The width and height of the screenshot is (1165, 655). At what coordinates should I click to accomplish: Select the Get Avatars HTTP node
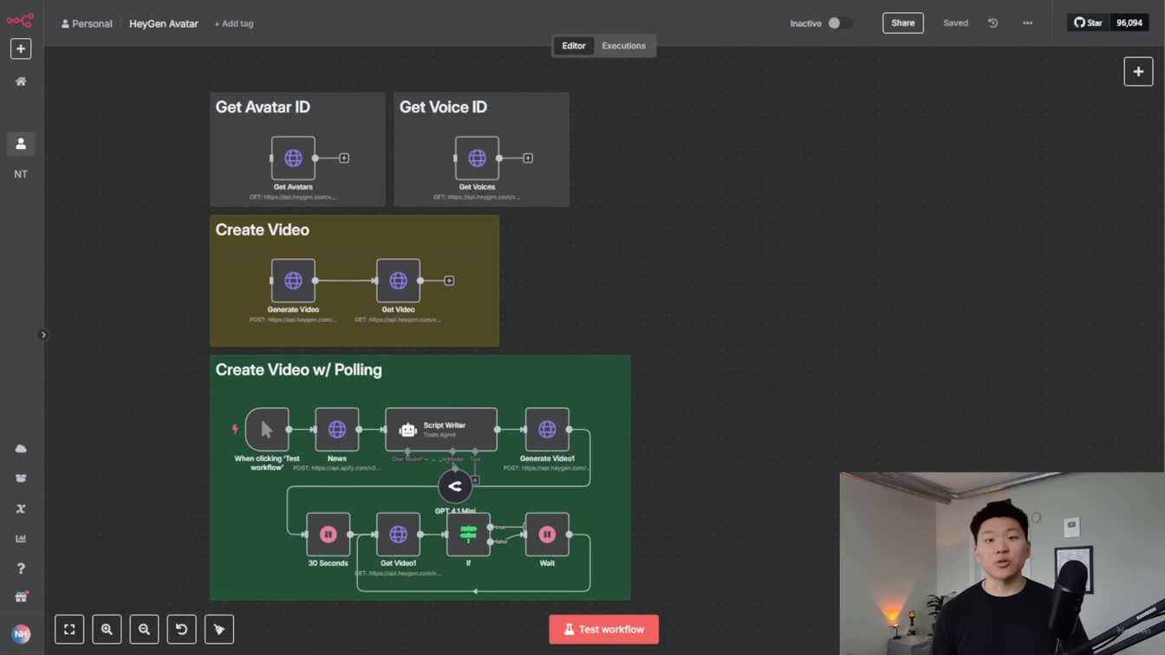(293, 159)
